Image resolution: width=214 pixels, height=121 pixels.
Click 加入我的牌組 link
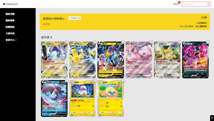click(187, 26)
